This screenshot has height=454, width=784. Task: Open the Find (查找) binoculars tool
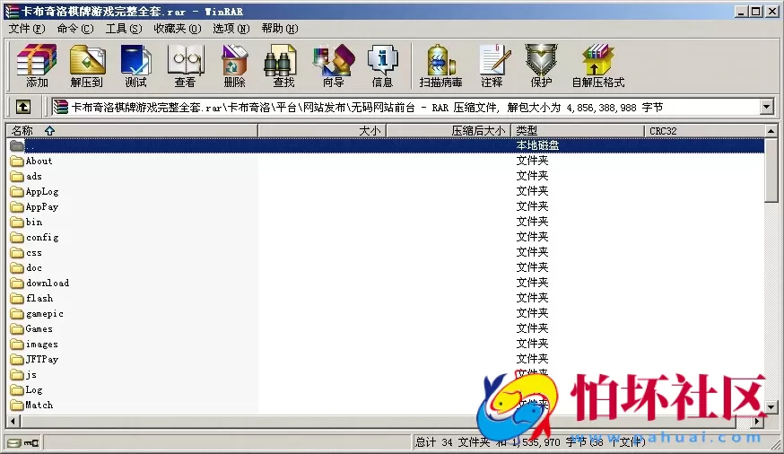(283, 65)
